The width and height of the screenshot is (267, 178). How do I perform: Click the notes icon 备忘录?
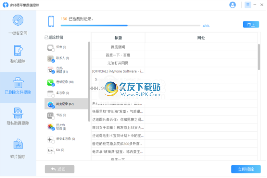[50, 94]
